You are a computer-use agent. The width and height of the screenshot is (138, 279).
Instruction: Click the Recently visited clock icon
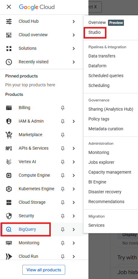tap(9, 62)
